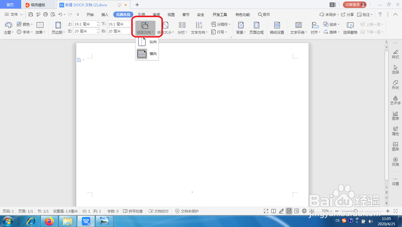Click 未同步 (Not Synced) cloud button
Image resolution: width=402 pixels, height=227 pixels.
(x=328, y=14)
